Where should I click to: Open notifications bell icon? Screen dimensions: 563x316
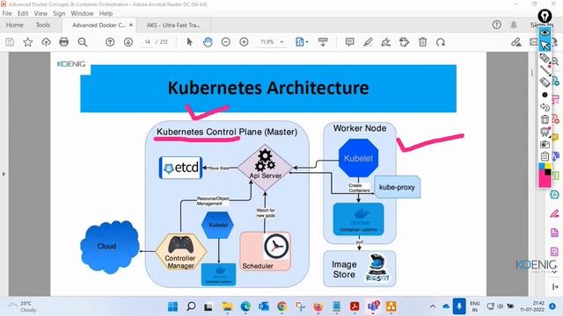click(514, 25)
